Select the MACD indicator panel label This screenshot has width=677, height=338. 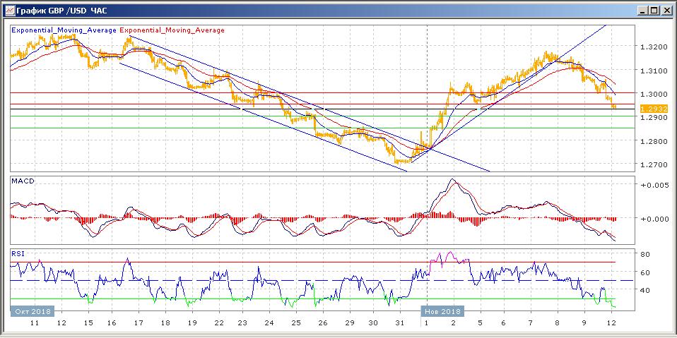coord(23,181)
